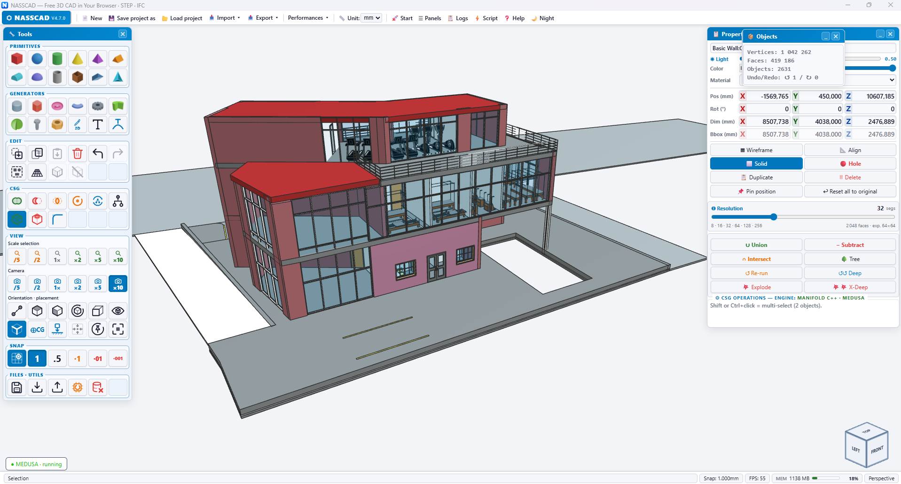901x484 pixels.
Task: Click the fillet corner CSG icon
Action: click(x=57, y=219)
